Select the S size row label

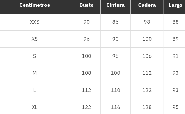pyautogui.click(x=35, y=56)
